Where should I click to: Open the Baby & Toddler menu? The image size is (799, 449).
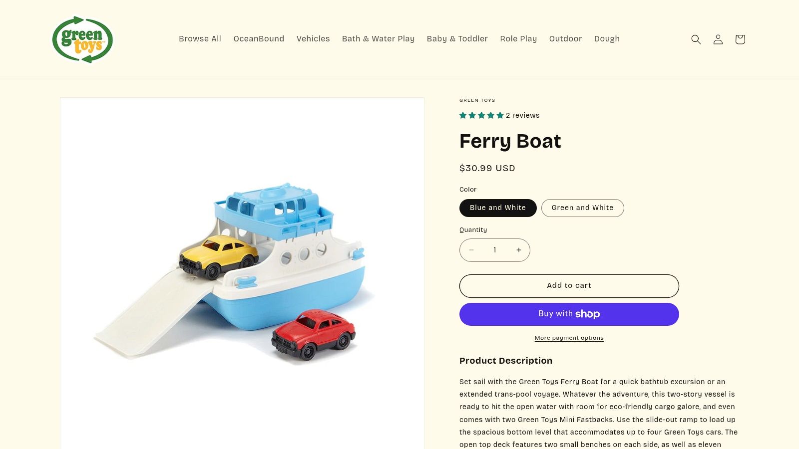(x=457, y=38)
